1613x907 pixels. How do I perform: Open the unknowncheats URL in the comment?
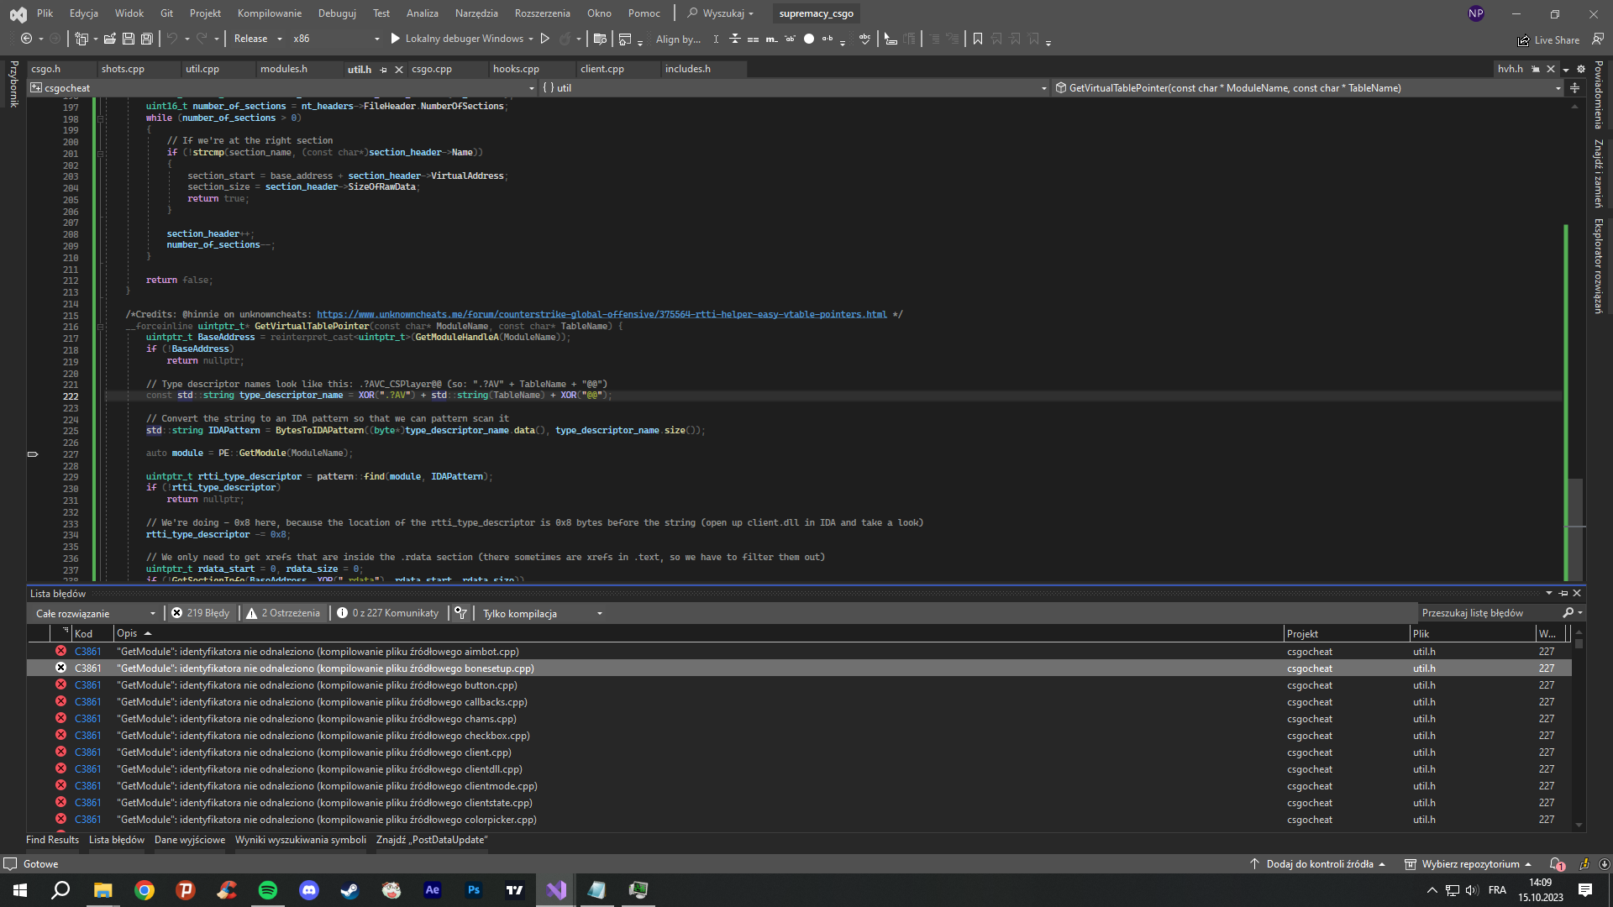point(602,315)
